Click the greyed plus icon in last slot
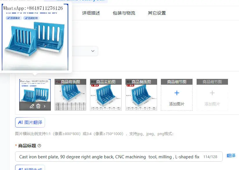Screen dimensions: 239x170 (x=212, y=93)
